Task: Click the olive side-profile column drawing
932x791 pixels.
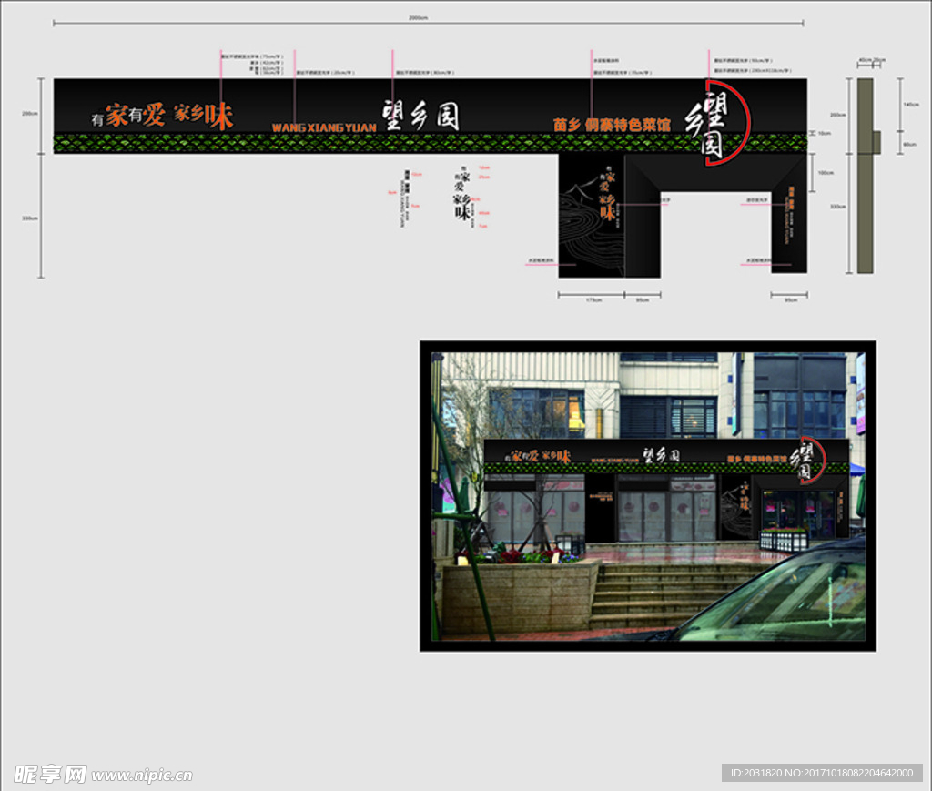Action: pyautogui.click(x=867, y=176)
